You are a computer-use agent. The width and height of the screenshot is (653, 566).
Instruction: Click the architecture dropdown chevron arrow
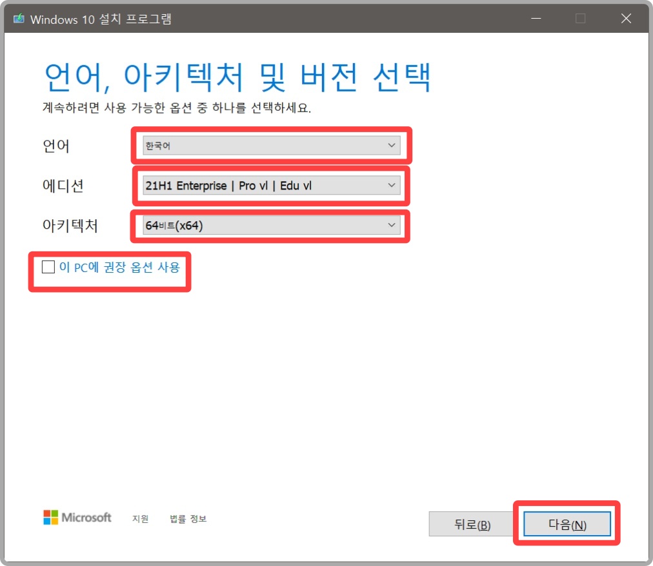pyautogui.click(x=392, y=225)
